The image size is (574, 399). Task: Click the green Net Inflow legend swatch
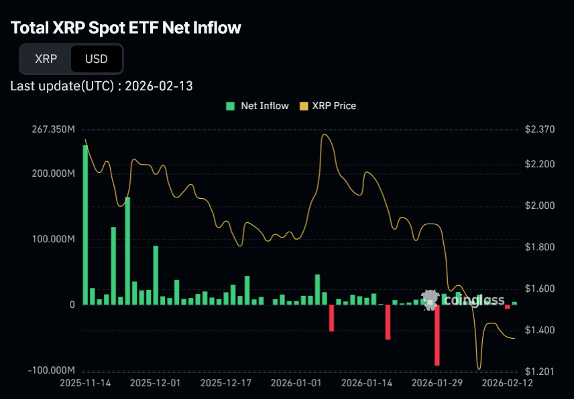point(231,106)
